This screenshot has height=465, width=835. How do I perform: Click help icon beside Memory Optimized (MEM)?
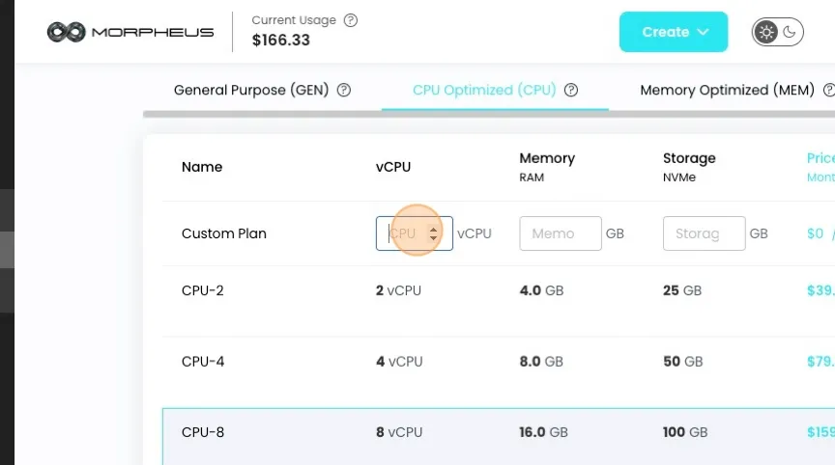[829, 90]
